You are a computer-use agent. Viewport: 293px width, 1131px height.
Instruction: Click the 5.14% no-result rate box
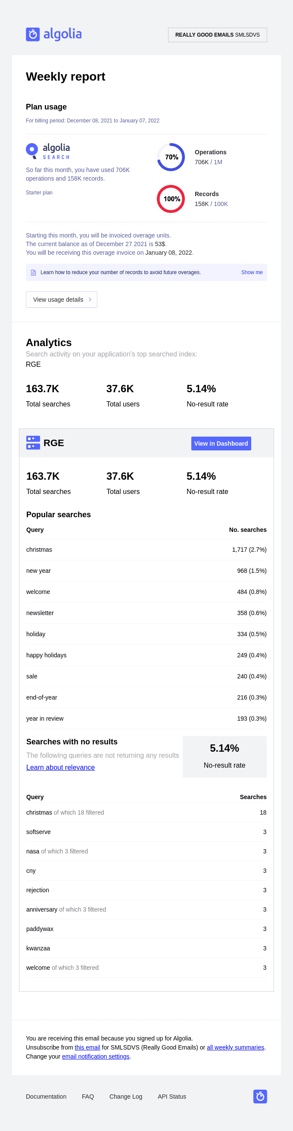(224, 757)
